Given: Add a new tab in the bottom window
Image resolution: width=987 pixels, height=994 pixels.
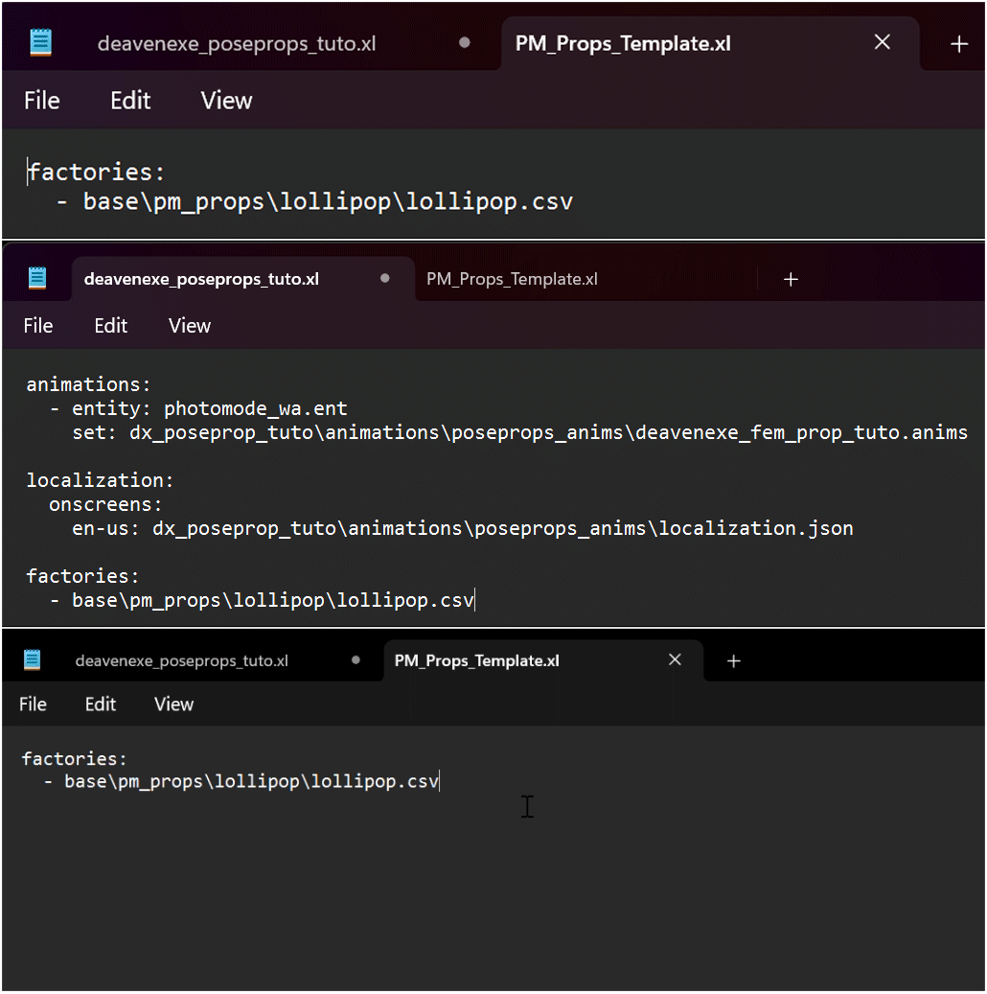Looking at the screenshot, I should click(x=733, y=660).
